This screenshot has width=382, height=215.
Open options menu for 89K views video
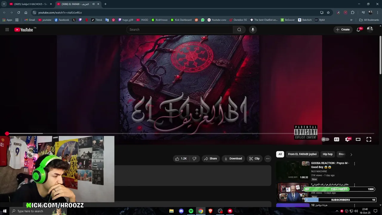(355, 185)
